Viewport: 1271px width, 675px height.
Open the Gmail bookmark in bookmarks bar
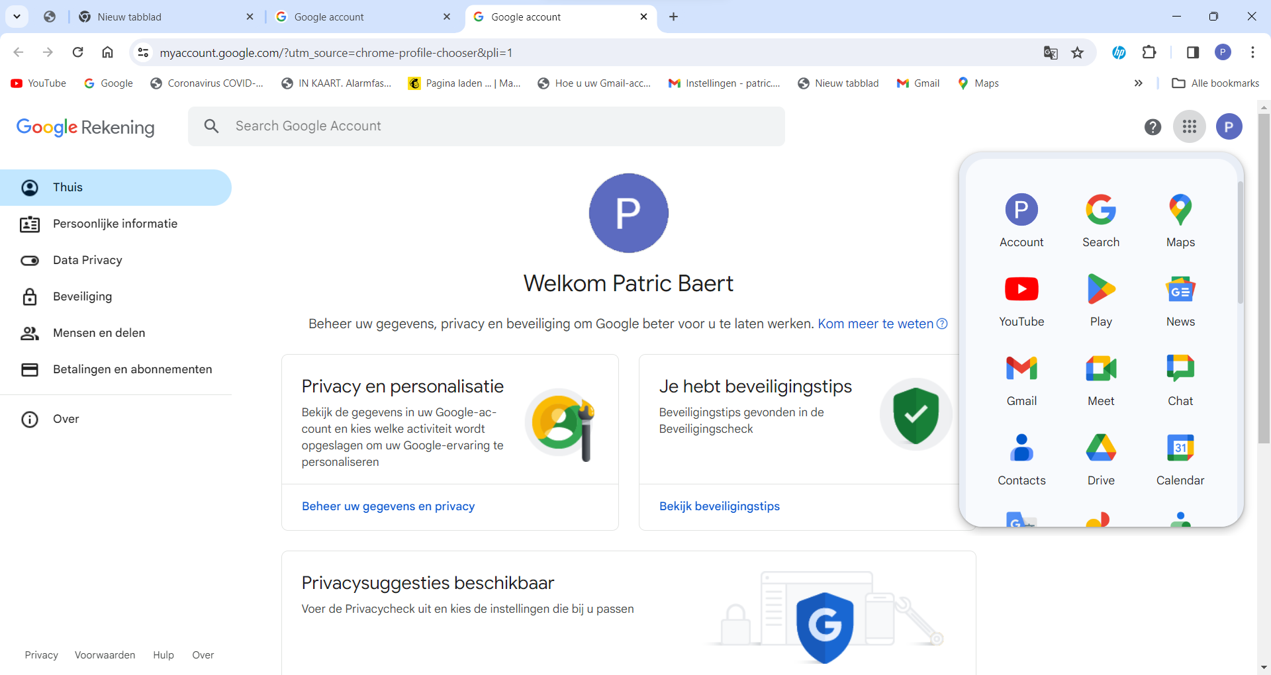click(x=918, y=83)
